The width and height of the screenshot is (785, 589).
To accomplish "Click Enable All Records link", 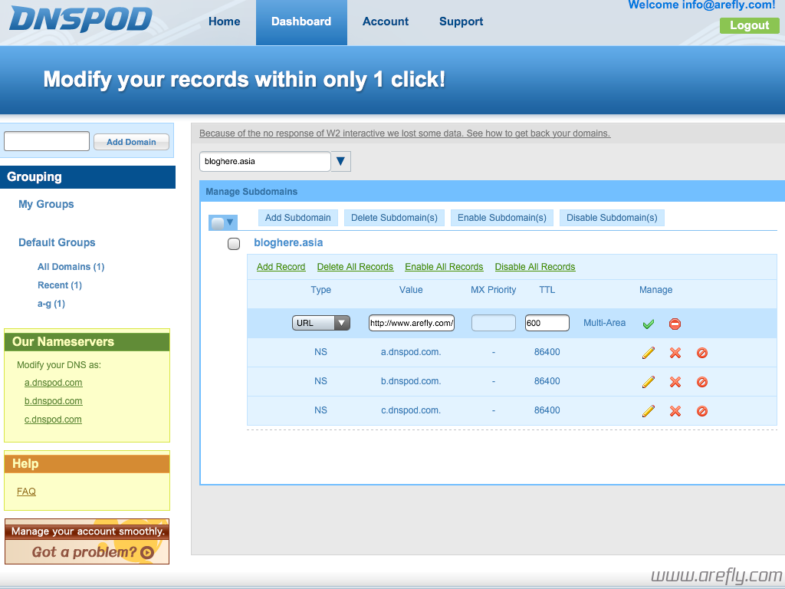I will pyautogui.click(x=444, y=267).
